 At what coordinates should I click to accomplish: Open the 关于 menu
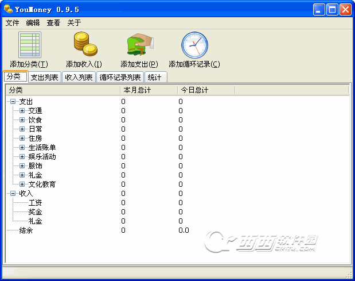[x=74, y=22]
